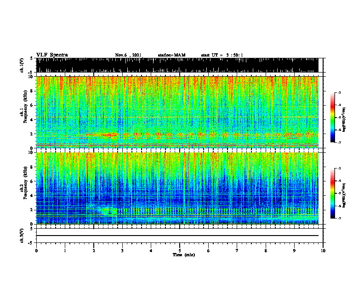
Task: Click the ch.2 spectrogram color bar
Action: 332,193
